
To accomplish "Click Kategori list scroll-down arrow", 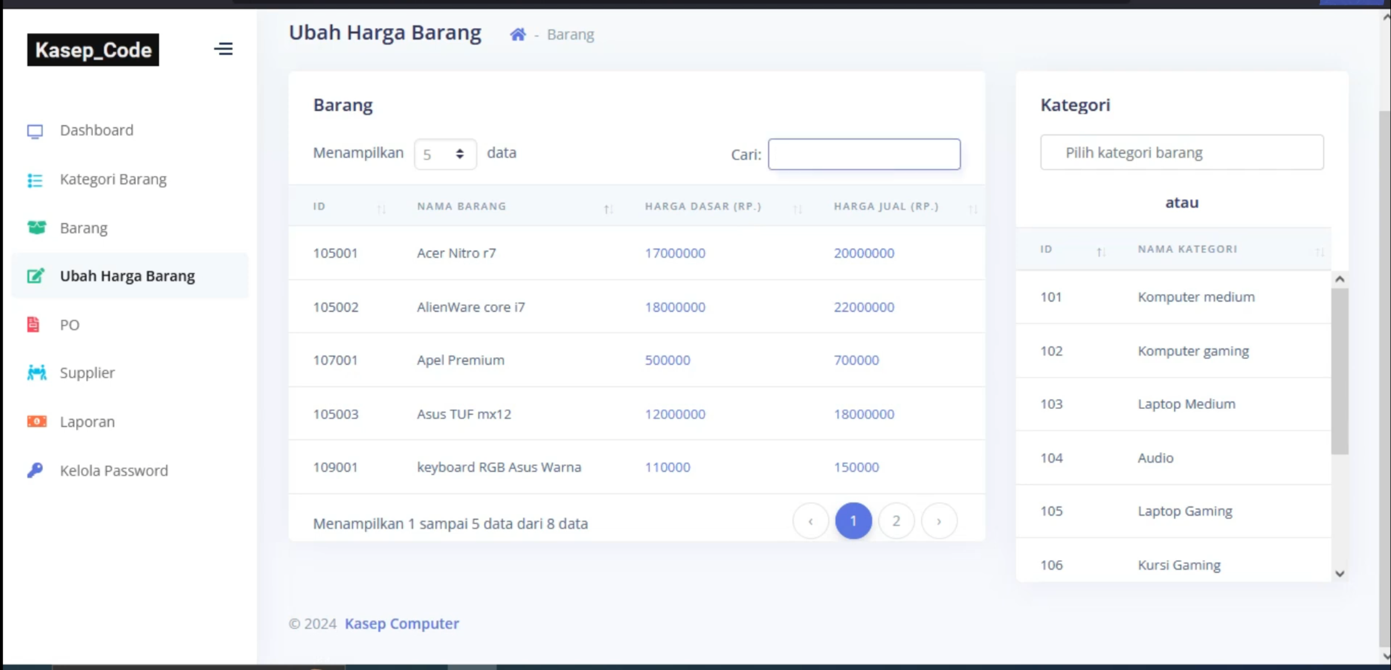I will [x=1339, y=573].
